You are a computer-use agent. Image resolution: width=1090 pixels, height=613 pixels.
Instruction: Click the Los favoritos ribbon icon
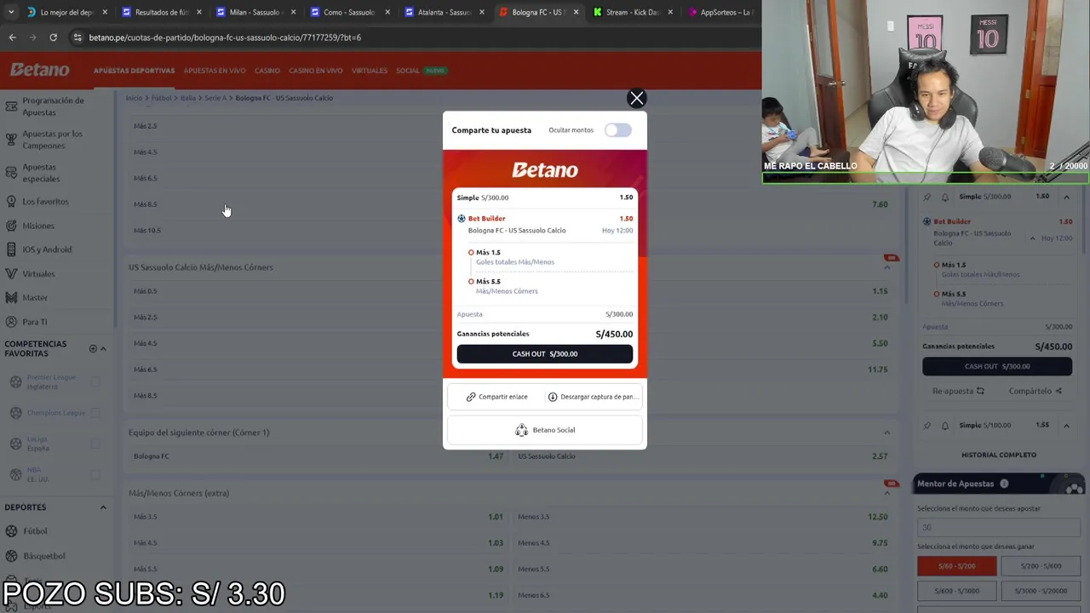(x=11, y=202)
